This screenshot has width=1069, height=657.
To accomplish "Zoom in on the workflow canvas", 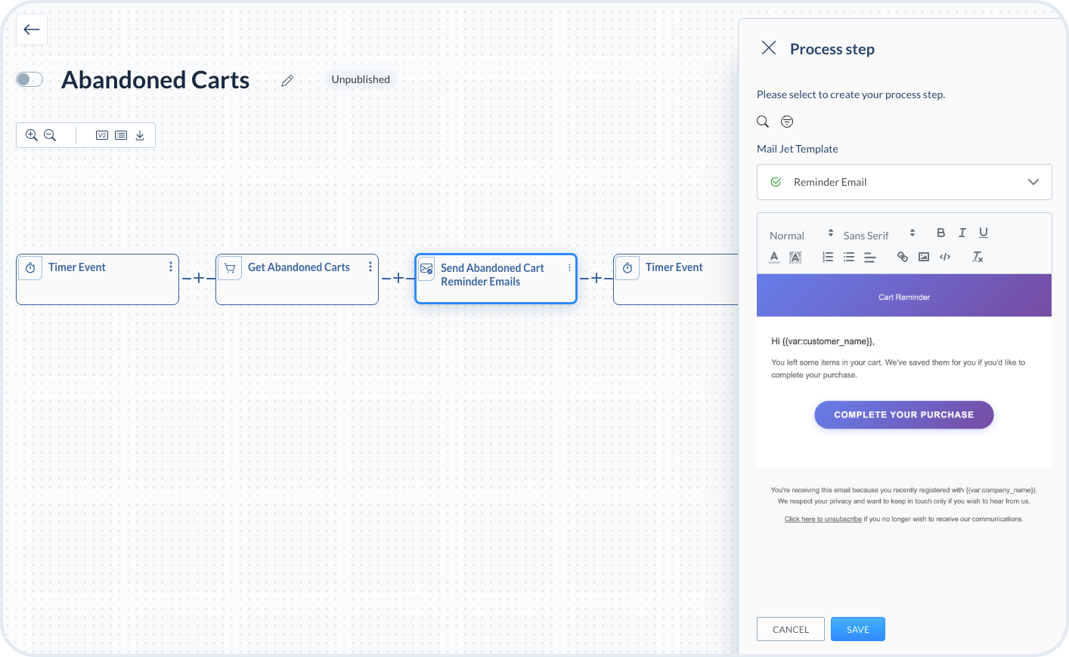I will click(31, 135).
